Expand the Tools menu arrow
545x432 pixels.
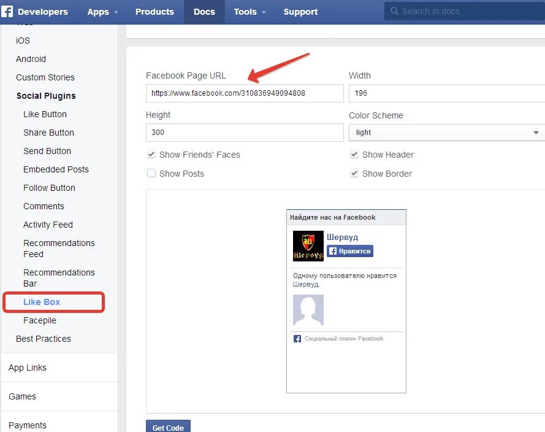[264, 12]
